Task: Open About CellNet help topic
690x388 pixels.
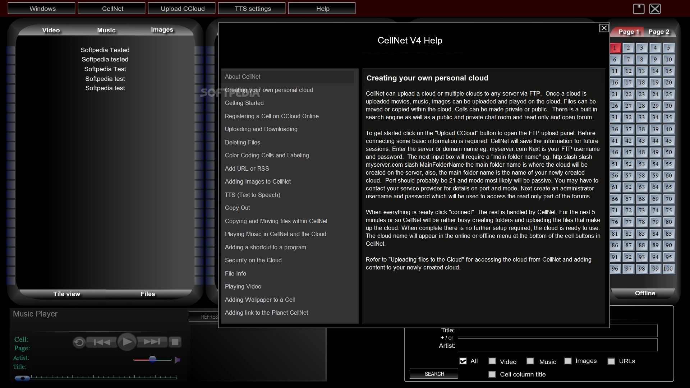Action: (x=287, y=77)
